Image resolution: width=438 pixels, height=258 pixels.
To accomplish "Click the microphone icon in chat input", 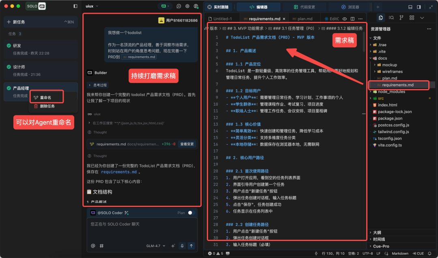I will [182, 246].
